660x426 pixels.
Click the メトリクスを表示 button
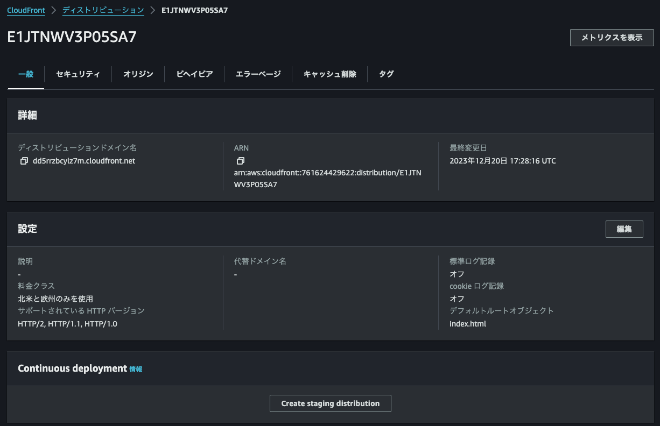click(x=612, y=38)
